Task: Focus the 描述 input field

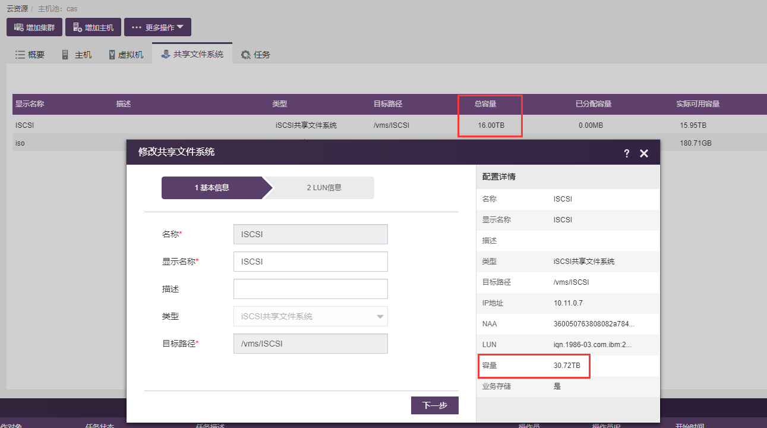Action: [311, 289]
